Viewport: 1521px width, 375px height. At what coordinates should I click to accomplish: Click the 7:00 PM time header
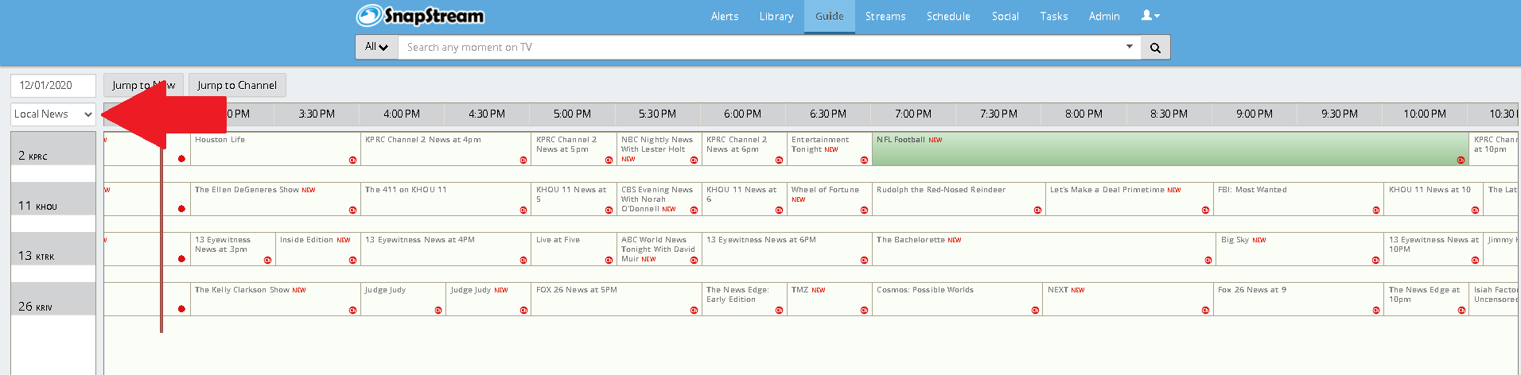913,114
